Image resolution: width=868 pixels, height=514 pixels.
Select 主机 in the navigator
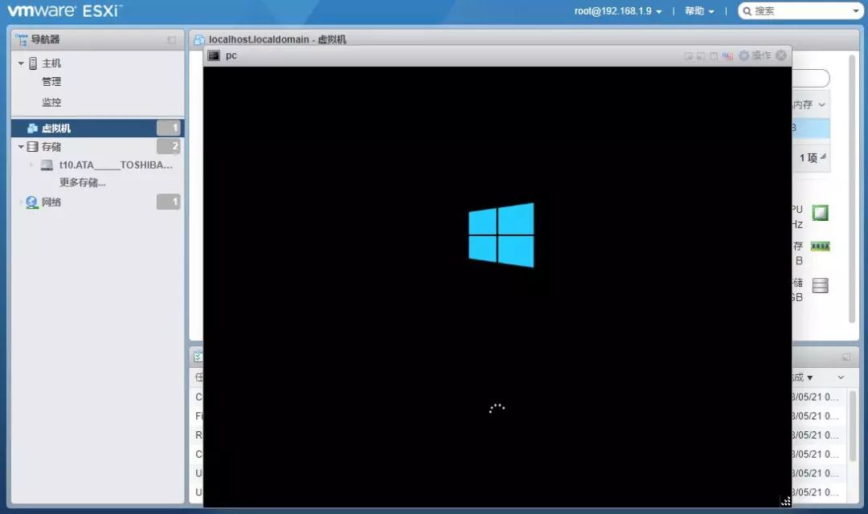click(x=51, y=63)
